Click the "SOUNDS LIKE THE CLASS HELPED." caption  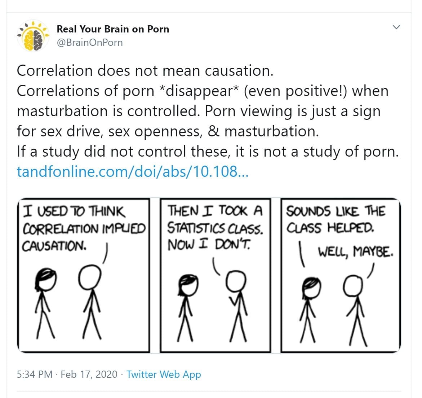pyautogui.click(x=335, y=219)
